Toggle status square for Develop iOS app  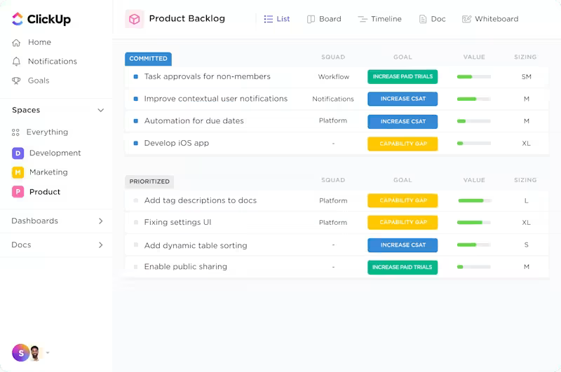pyautogui.click(x=135, y=144)
